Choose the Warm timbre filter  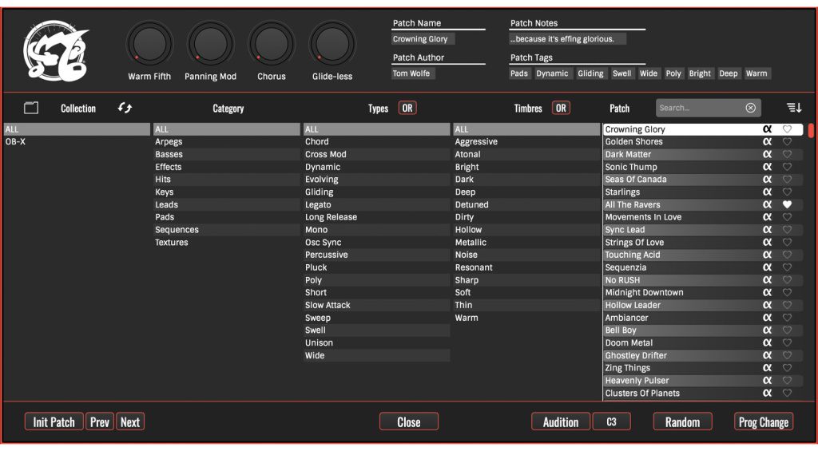point(467,318)
